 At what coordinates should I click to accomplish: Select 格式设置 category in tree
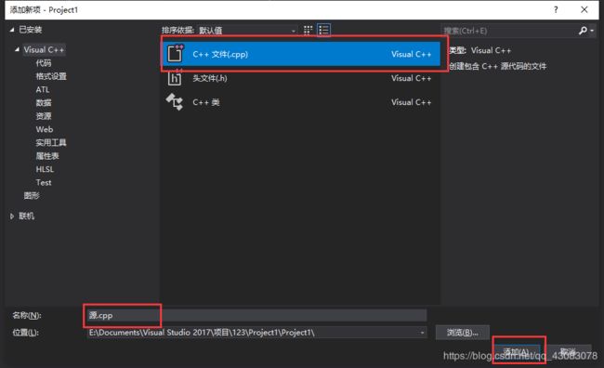click(51, 76)
